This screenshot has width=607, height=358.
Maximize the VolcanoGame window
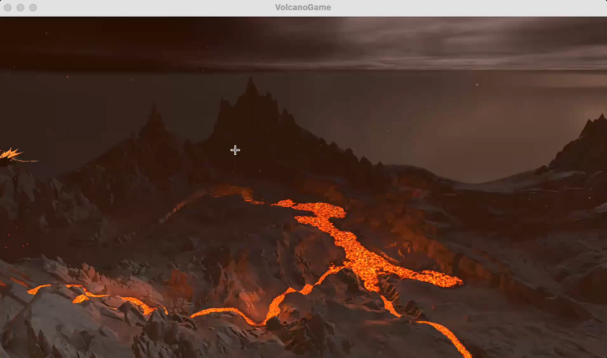pyautogui.click(x=33, y=7)
